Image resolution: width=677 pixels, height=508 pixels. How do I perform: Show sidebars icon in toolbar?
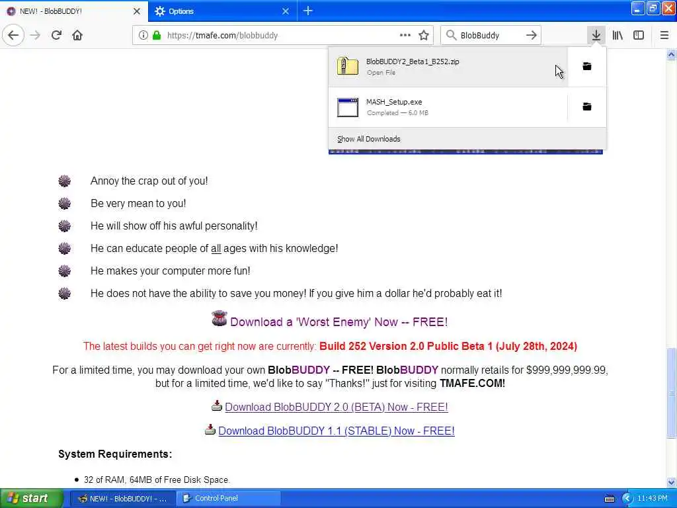pos(639,36)
